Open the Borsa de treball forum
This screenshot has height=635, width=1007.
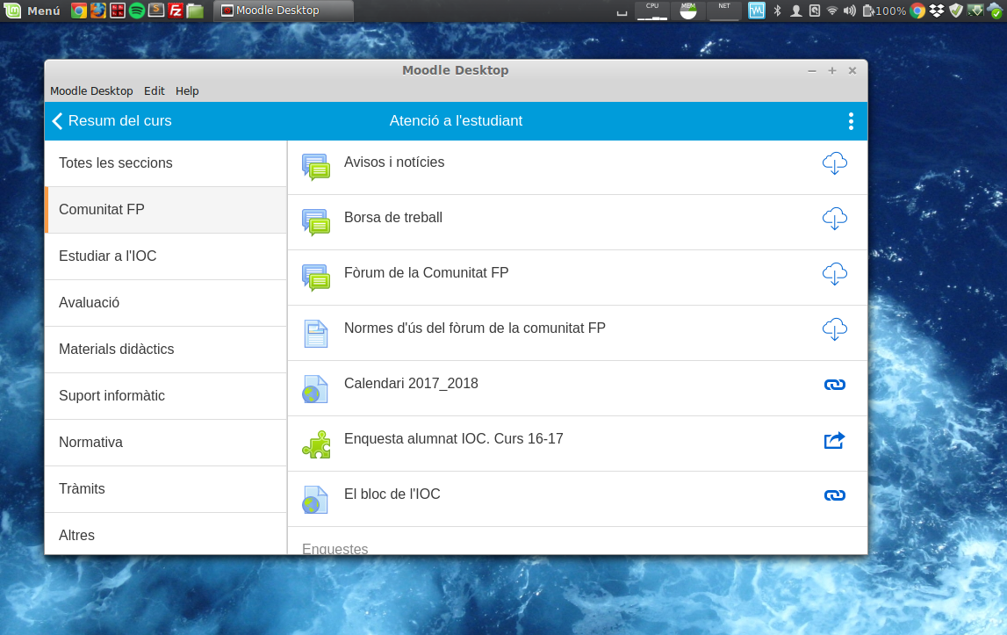(393, 218)
